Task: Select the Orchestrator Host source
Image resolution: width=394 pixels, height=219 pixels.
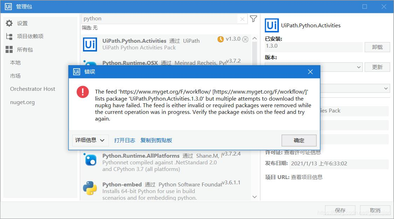Action: [x=33, y=89]
